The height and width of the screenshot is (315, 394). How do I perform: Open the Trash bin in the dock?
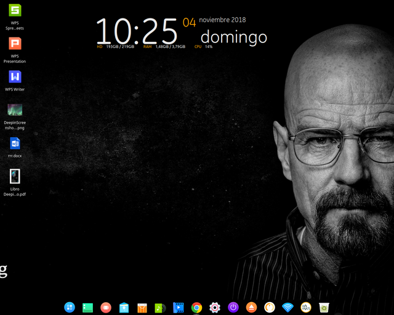coord(324,308)
